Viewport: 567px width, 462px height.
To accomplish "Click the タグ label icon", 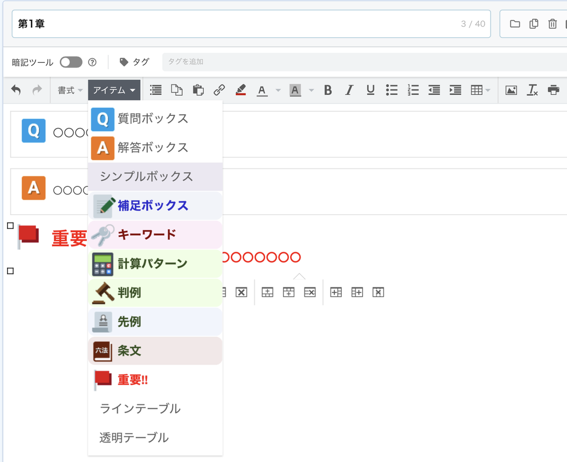I will (123, 62).
